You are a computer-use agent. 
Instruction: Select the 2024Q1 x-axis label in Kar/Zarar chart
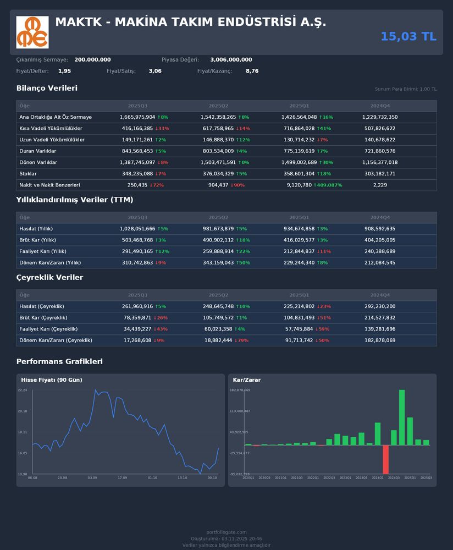coord(378,478)
